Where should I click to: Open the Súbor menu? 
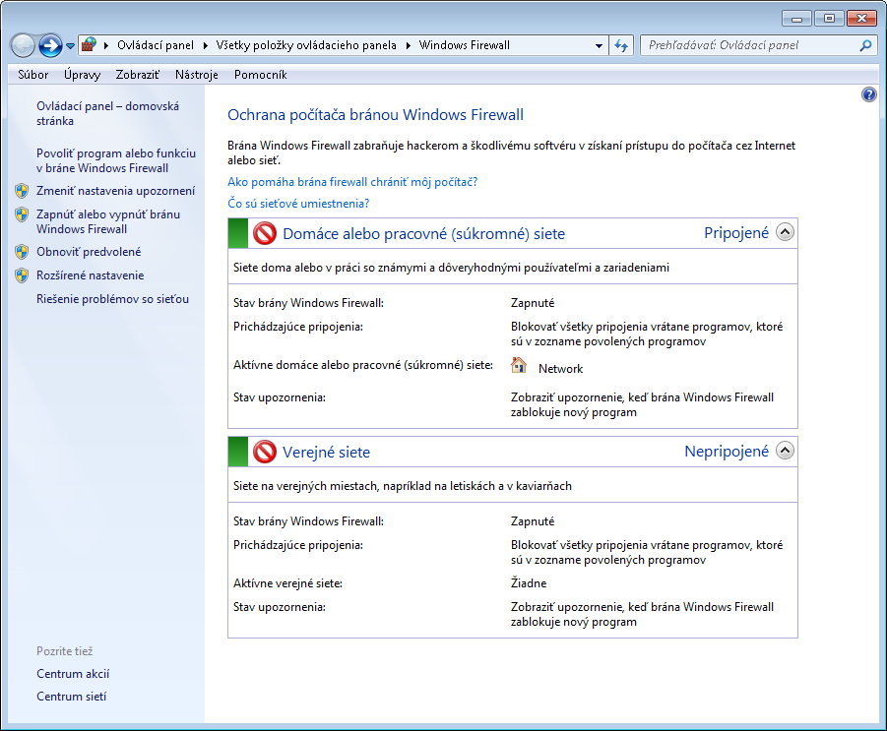coord(32,75)
